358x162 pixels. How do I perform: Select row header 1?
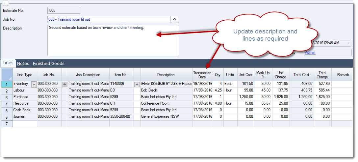7,84
